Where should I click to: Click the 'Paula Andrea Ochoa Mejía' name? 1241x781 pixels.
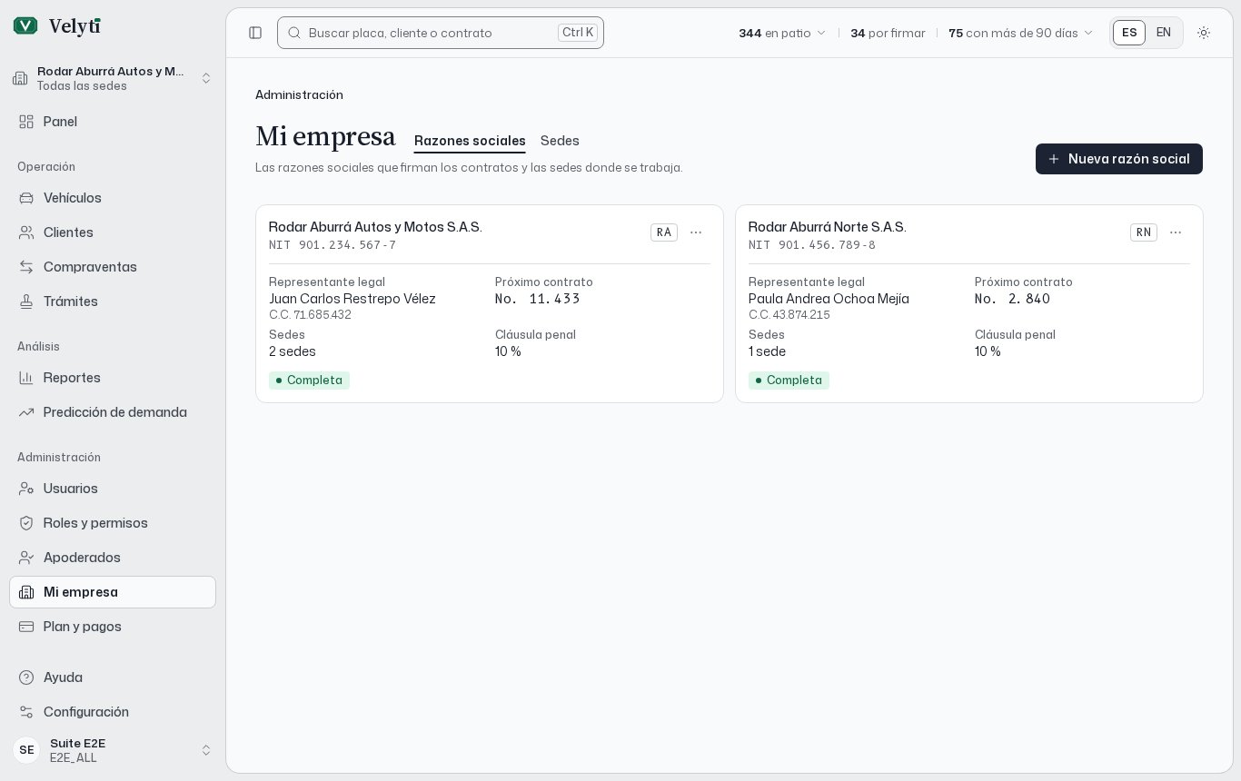829,299
